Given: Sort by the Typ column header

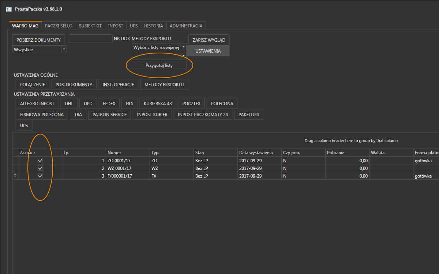Looking at the screenshot, I should coord(172,153).
